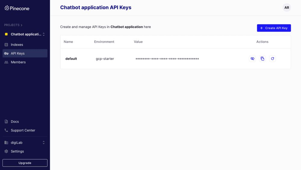Click the Settings gear icon
Viewport: 301px width, 170px height.
pos(6,151)
